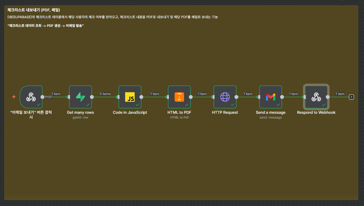
Task: Select the Respond to Webhook node
Action: [x=316, y=97]
